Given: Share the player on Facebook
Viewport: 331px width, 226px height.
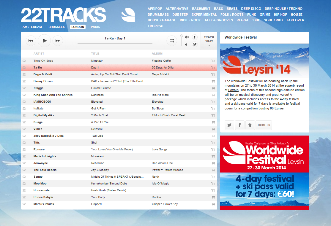Looking at the screenshot, I should point(195,37).
